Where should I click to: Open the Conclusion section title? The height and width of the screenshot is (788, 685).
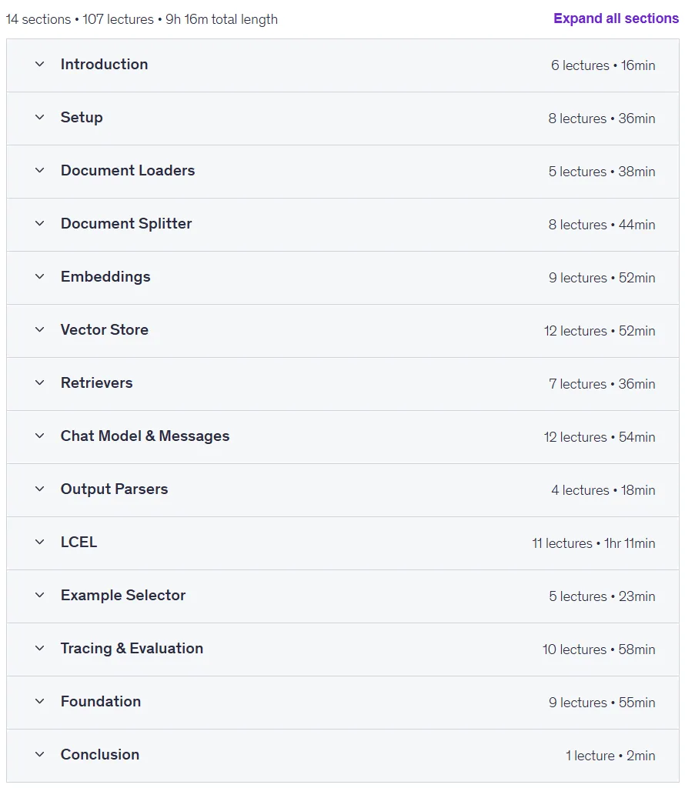click(100, 754)
